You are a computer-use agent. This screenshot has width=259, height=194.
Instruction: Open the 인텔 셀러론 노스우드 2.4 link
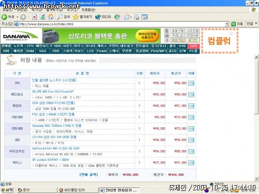54,80
